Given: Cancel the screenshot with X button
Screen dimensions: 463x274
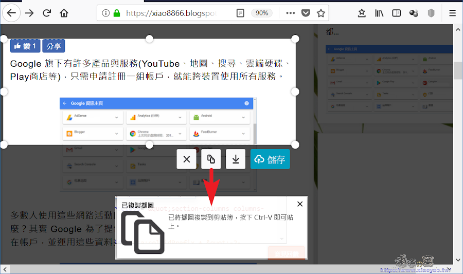Looking at the screenshot, I should pos(186,159).
